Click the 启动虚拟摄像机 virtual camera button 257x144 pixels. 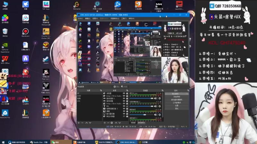pos(176,100)
